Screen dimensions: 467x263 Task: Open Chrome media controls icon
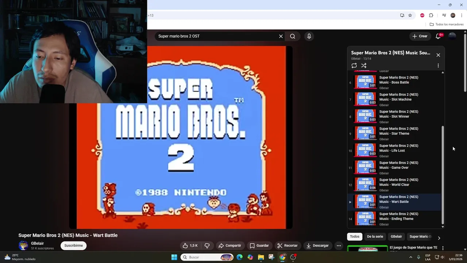pos(444,15)
